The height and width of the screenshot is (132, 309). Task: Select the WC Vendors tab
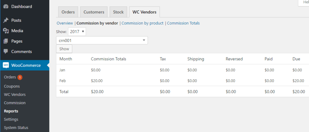144,12
